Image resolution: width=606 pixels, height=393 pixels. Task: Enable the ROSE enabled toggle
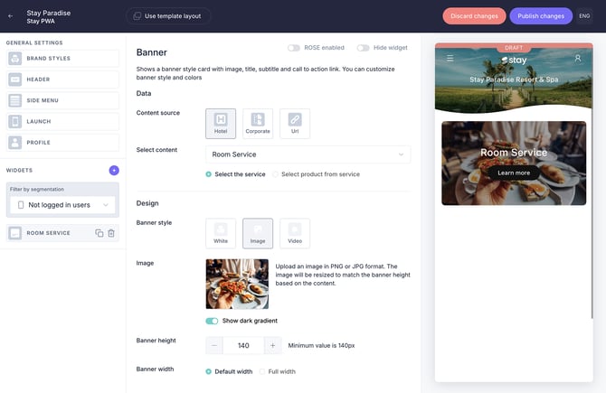(x=294, y=48)
